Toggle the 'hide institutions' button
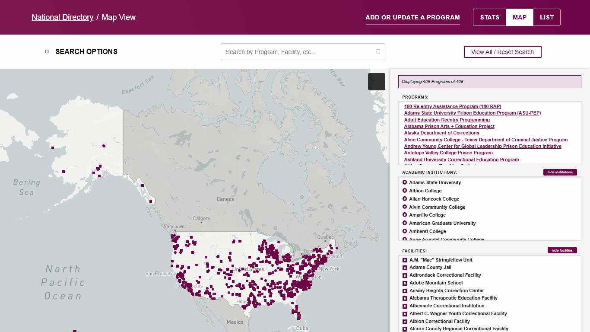 pyautogui.click(x=560, y=172)
